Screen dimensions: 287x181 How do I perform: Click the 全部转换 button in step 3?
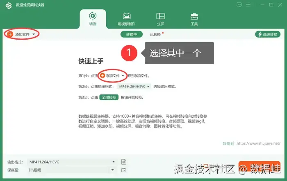click(109, 97)
